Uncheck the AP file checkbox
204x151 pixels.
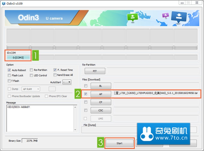click(86, 94)
